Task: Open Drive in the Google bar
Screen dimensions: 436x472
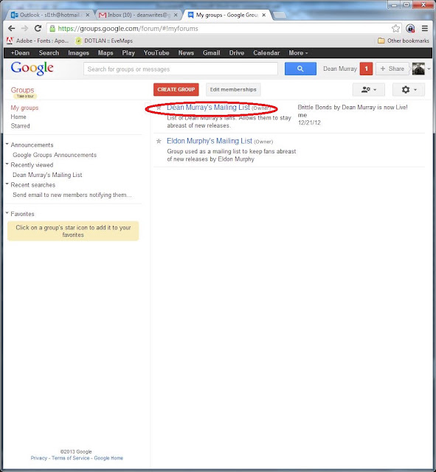Action: pyautogui.click(x=237, y=53)
